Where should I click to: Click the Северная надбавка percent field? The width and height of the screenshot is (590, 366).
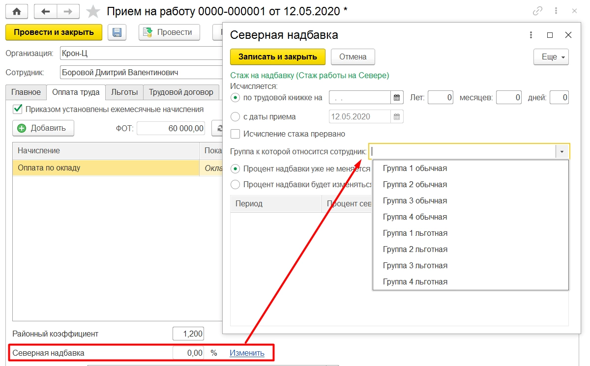pos(188,353)
